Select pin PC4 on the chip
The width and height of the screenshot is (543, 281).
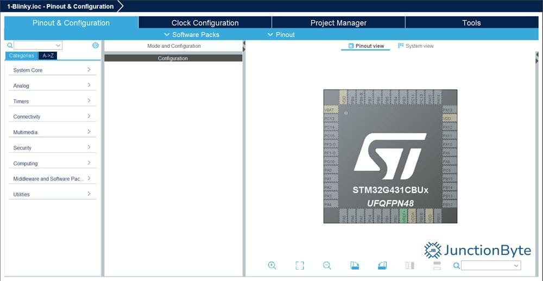click(x=369, y=216)
